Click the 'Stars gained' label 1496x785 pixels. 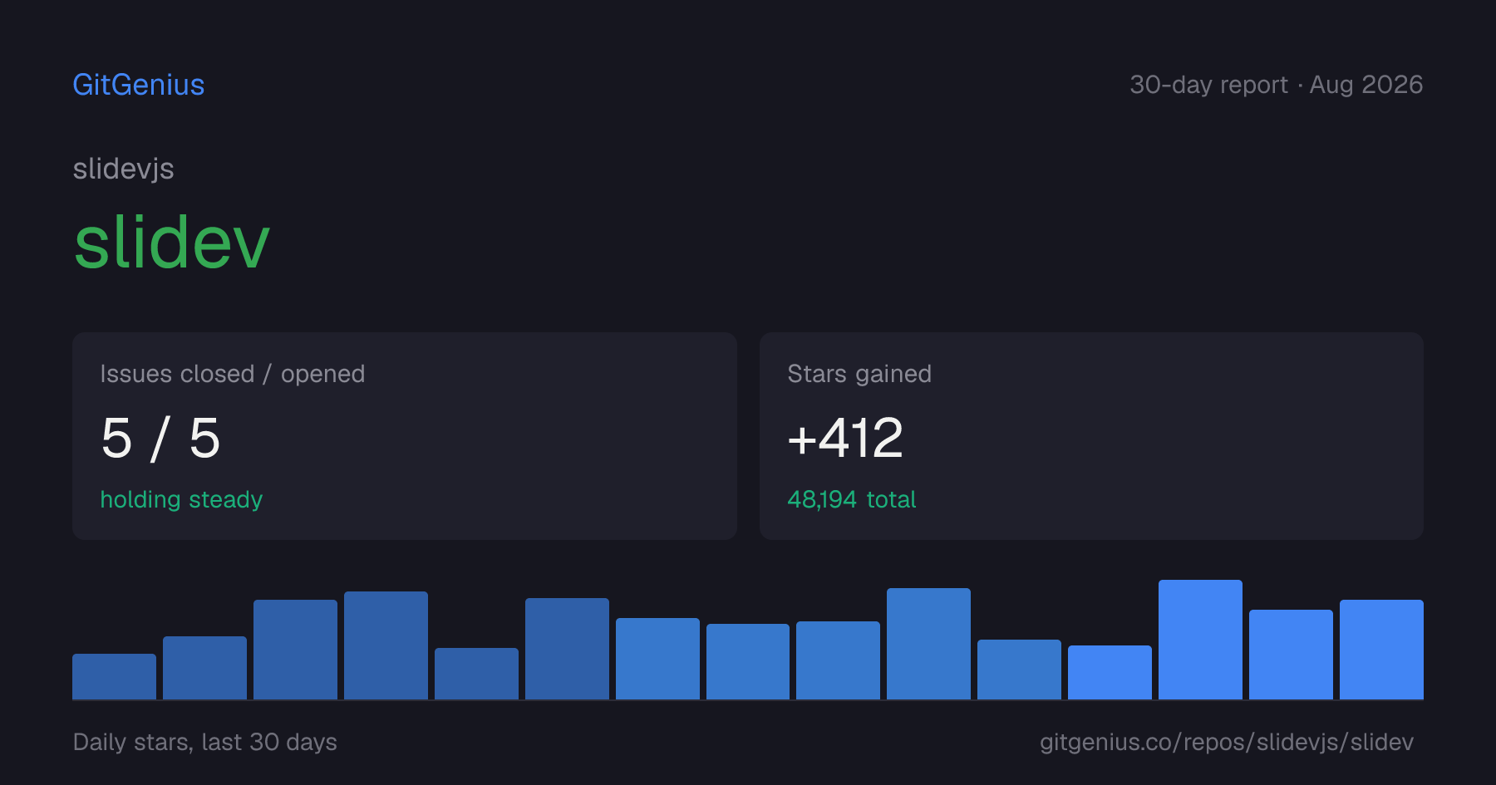(x=859, y=374)
